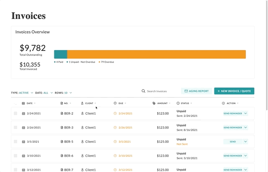The image size is (268, 172).
Task: Click the document icon beside BER-5
Action: pos(62,142)
